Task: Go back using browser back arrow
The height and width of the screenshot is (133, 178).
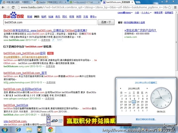Action: [x=3, y=8]
